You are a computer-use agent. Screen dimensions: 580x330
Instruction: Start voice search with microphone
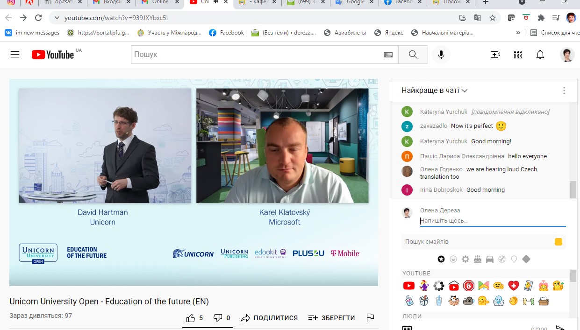[441, 55]
